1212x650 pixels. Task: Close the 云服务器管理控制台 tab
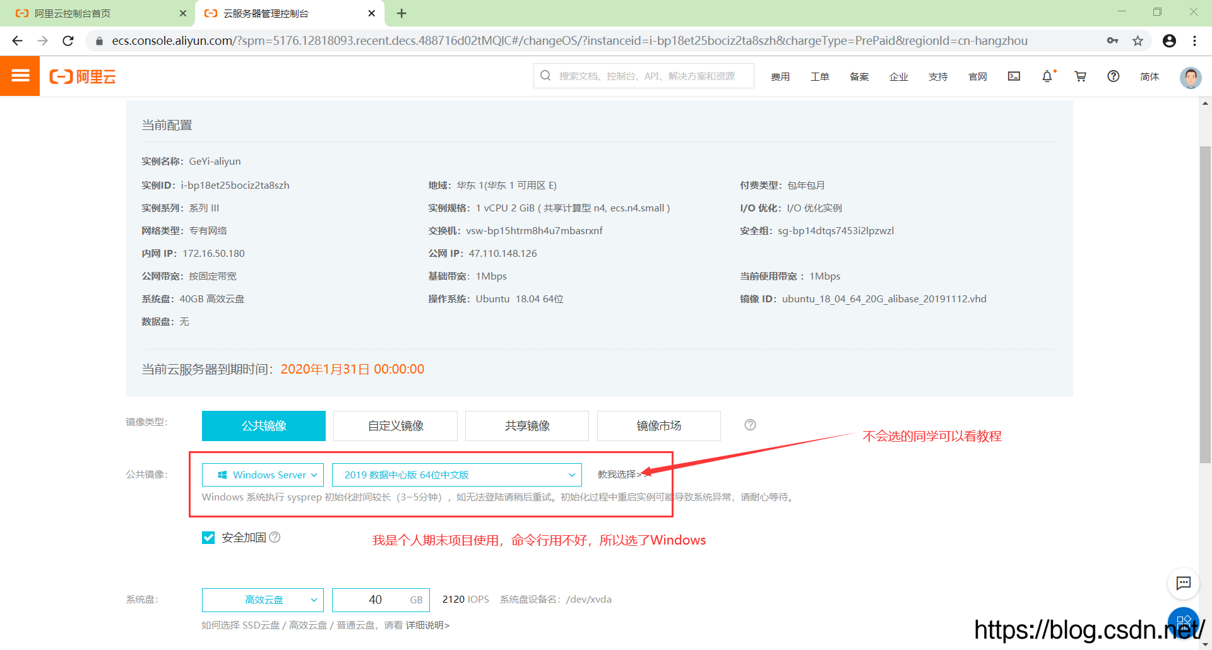tap(372, 13)
